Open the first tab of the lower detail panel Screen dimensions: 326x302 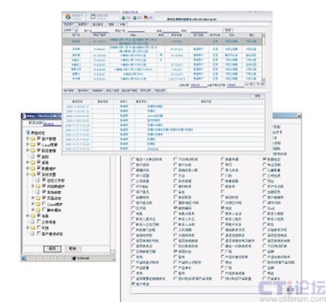coord(69,90)
